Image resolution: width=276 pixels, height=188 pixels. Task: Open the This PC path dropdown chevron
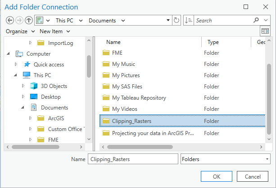(81, 21)
